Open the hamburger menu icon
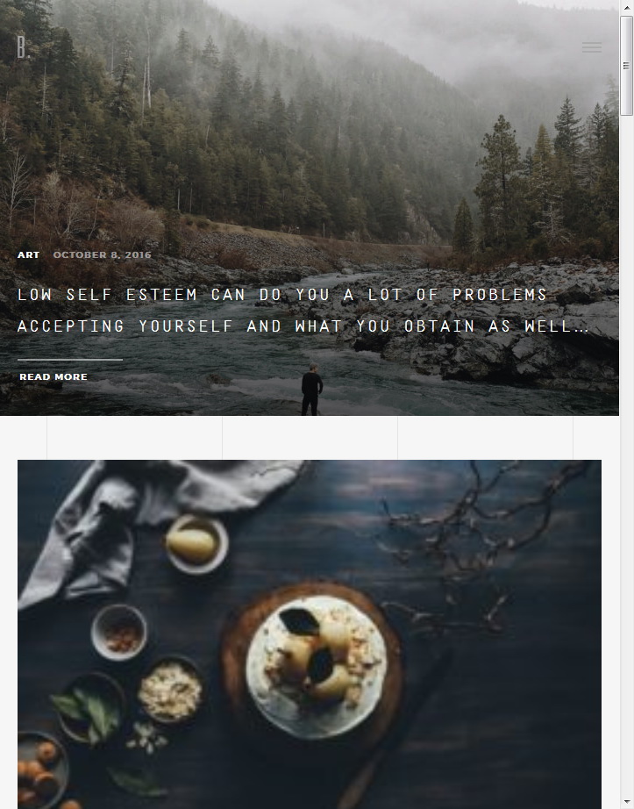The image size is (634, 809). pyautogui.click(x=592, y=47)
